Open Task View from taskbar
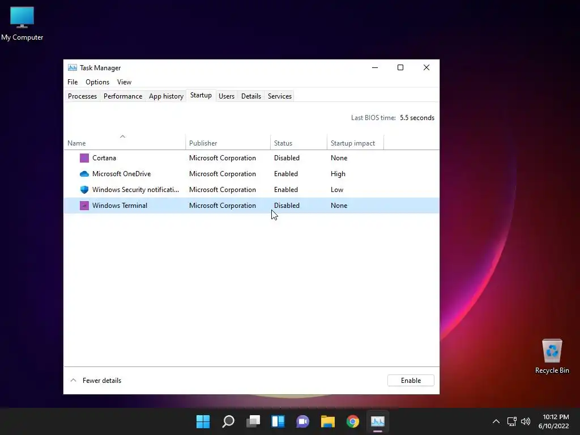This screenshot has width=580, height=435. 253,421
